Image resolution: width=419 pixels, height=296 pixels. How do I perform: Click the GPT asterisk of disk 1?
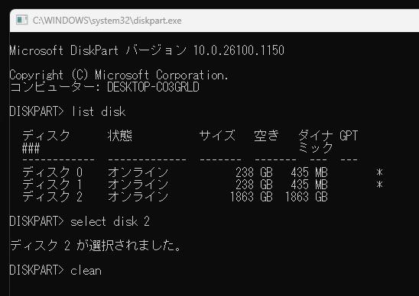coord(379,185)
